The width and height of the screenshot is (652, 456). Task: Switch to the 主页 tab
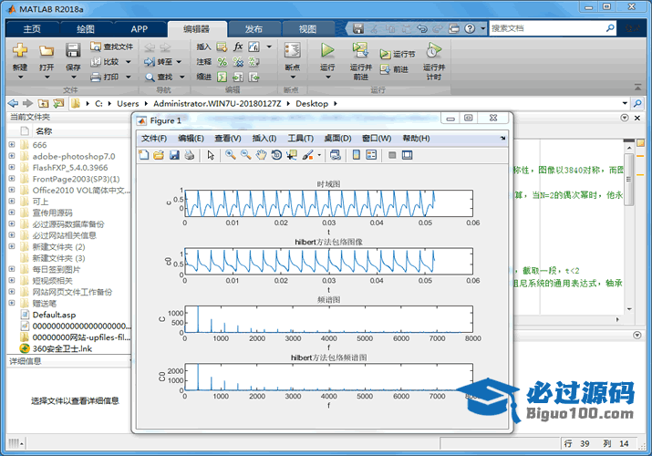[x=32, y=29]
